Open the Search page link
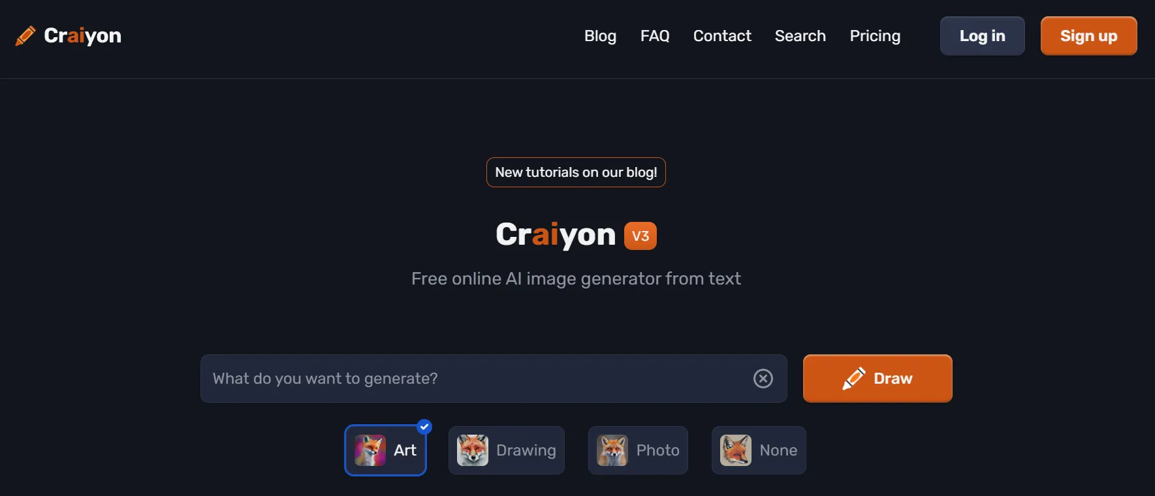 pos(800,36)
